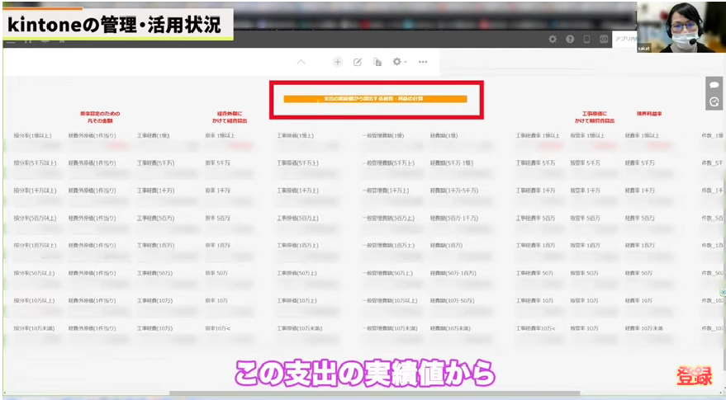Click the 工事原価(1億上) field label

296,135
